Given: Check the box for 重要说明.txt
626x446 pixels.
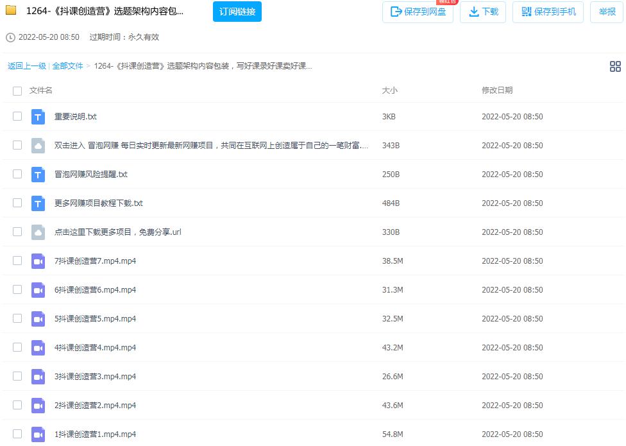Looking at the screenshot, I should (x=17, y=117).
